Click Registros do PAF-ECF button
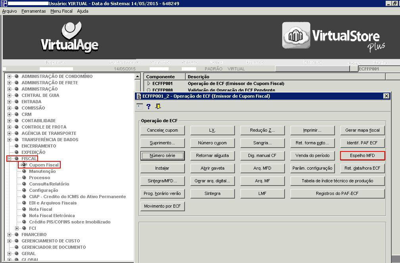Screen dimensions: 400x263 337,193
